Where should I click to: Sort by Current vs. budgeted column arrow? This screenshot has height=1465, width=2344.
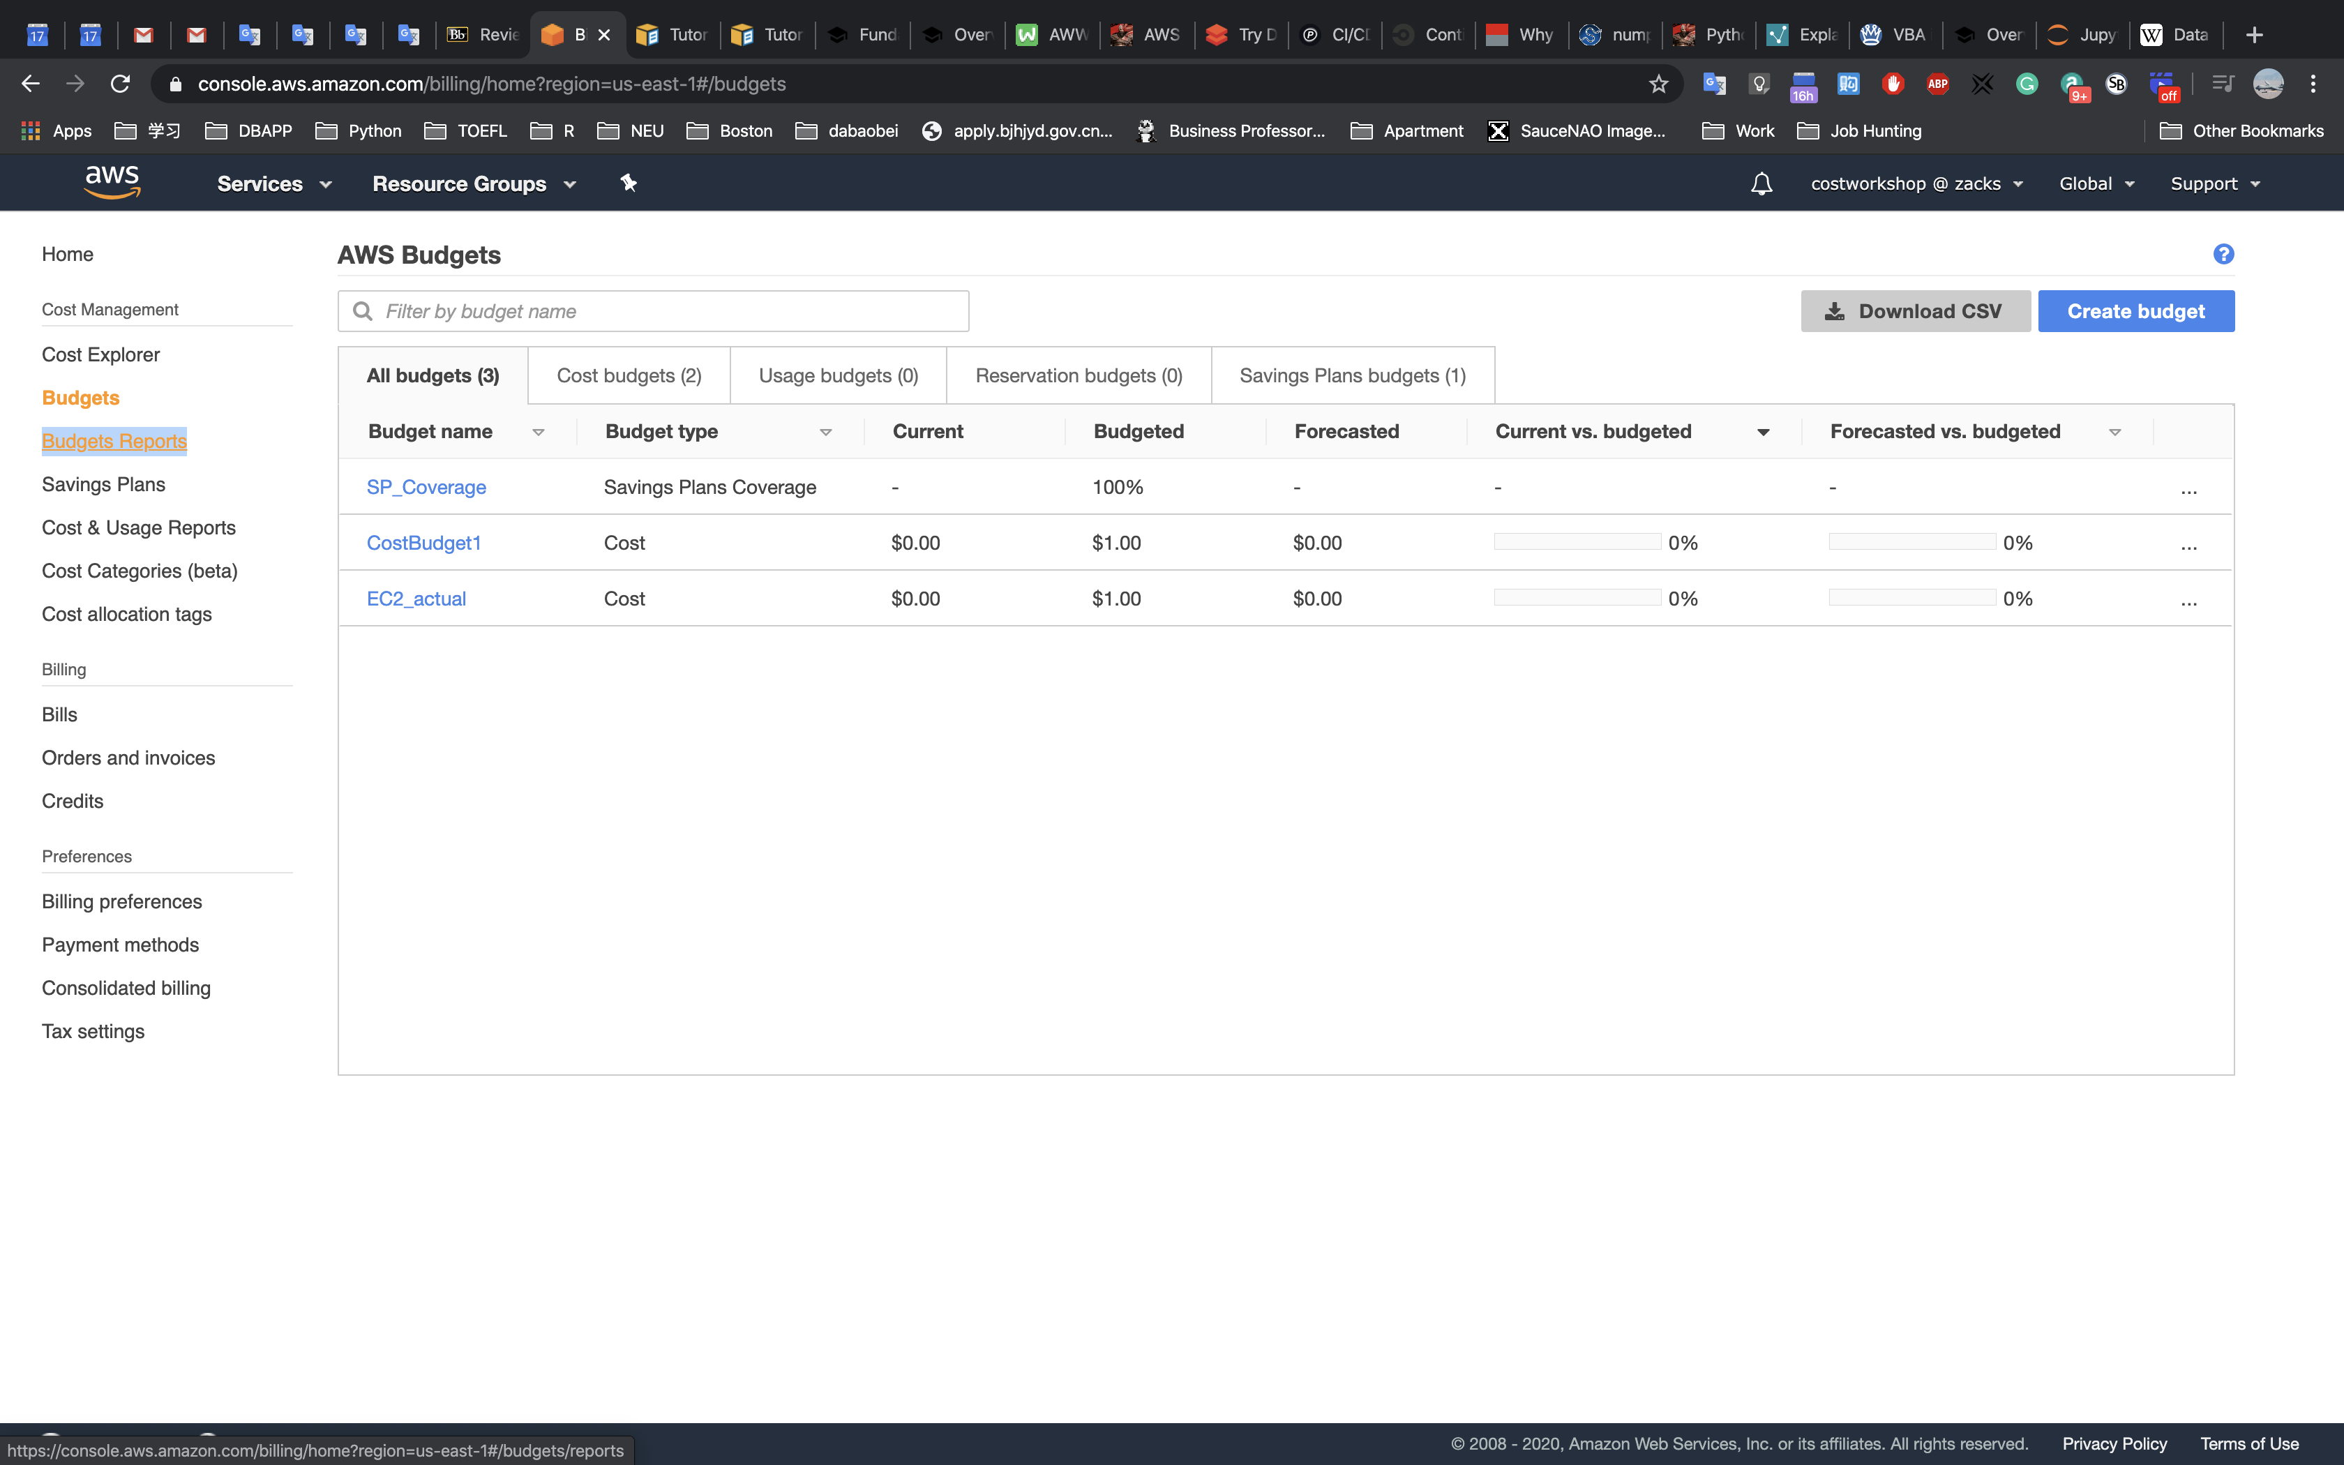point(1763,432)
